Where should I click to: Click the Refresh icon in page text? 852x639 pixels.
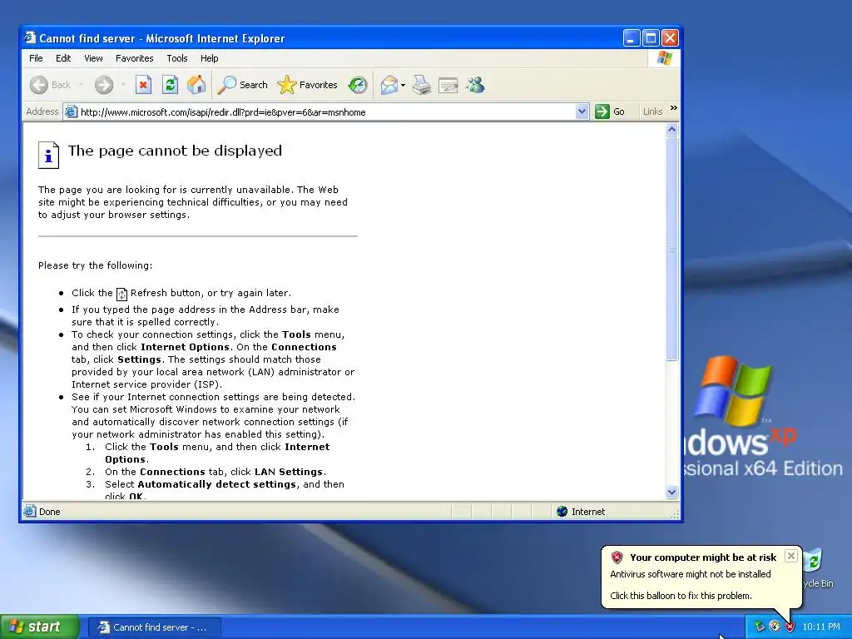[121, 294]
